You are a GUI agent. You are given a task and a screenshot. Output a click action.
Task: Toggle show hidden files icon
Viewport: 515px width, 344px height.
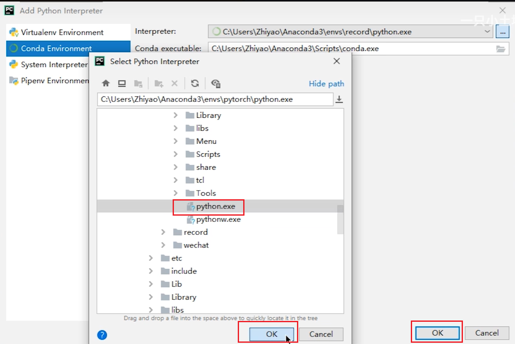[x=216, y=83]
